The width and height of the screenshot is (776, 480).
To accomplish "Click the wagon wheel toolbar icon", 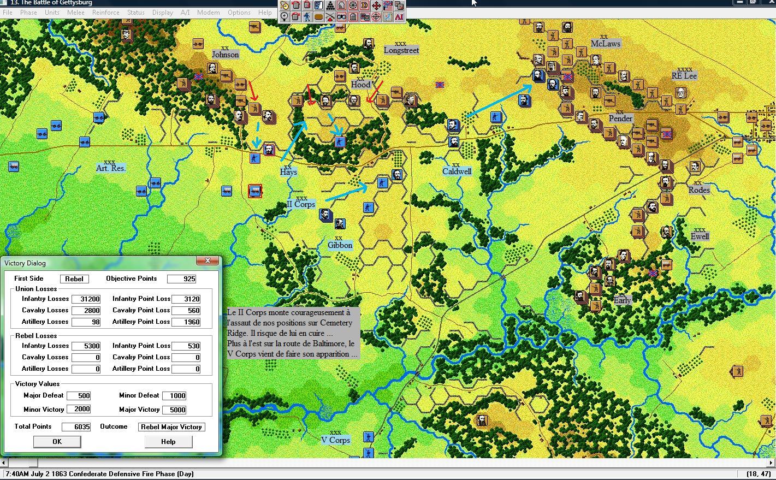I will [x=353, y=5].
